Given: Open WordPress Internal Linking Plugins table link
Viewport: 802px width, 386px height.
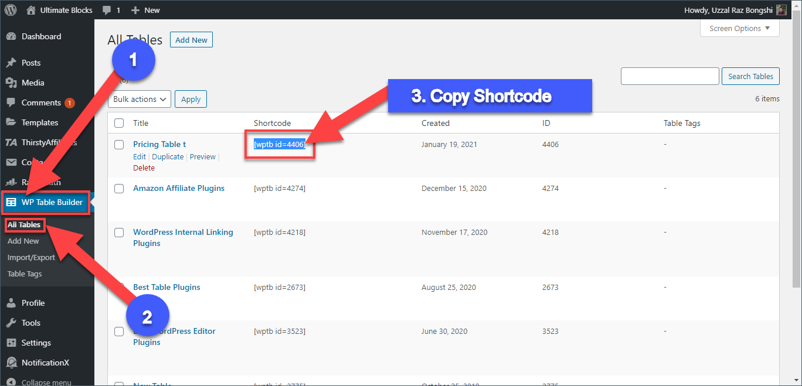Looking at the screenshot, I should click(183, 237).
